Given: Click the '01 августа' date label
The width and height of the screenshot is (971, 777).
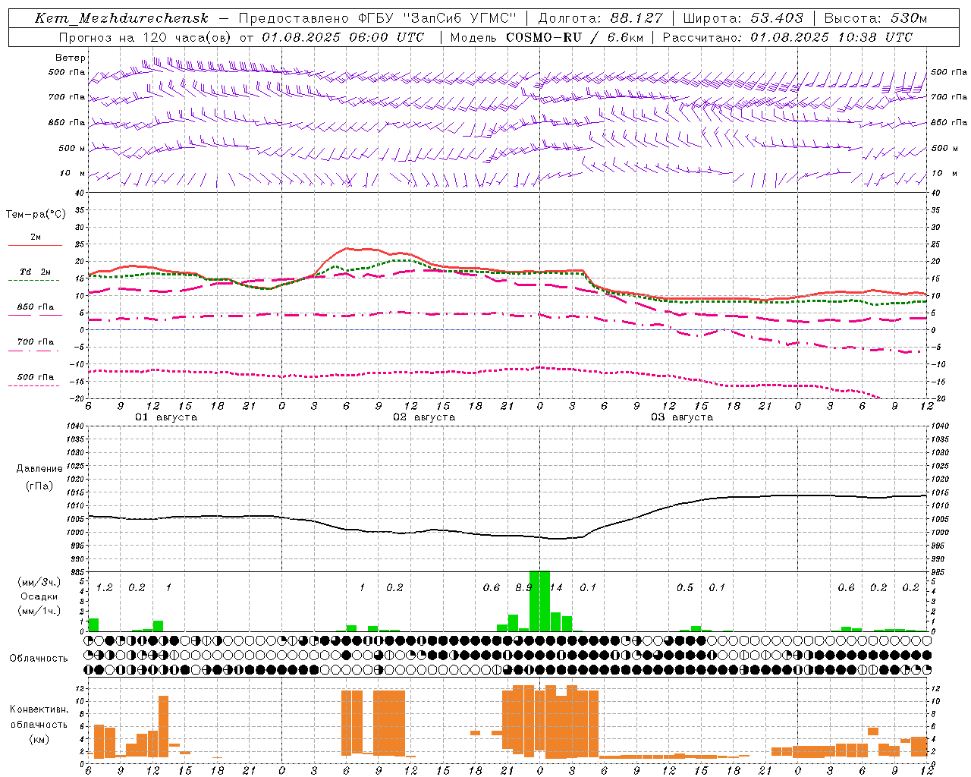Looking at the screenshot, I should (x=166, y=417).
